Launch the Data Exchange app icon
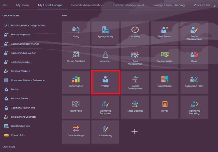 coord(76,129)
